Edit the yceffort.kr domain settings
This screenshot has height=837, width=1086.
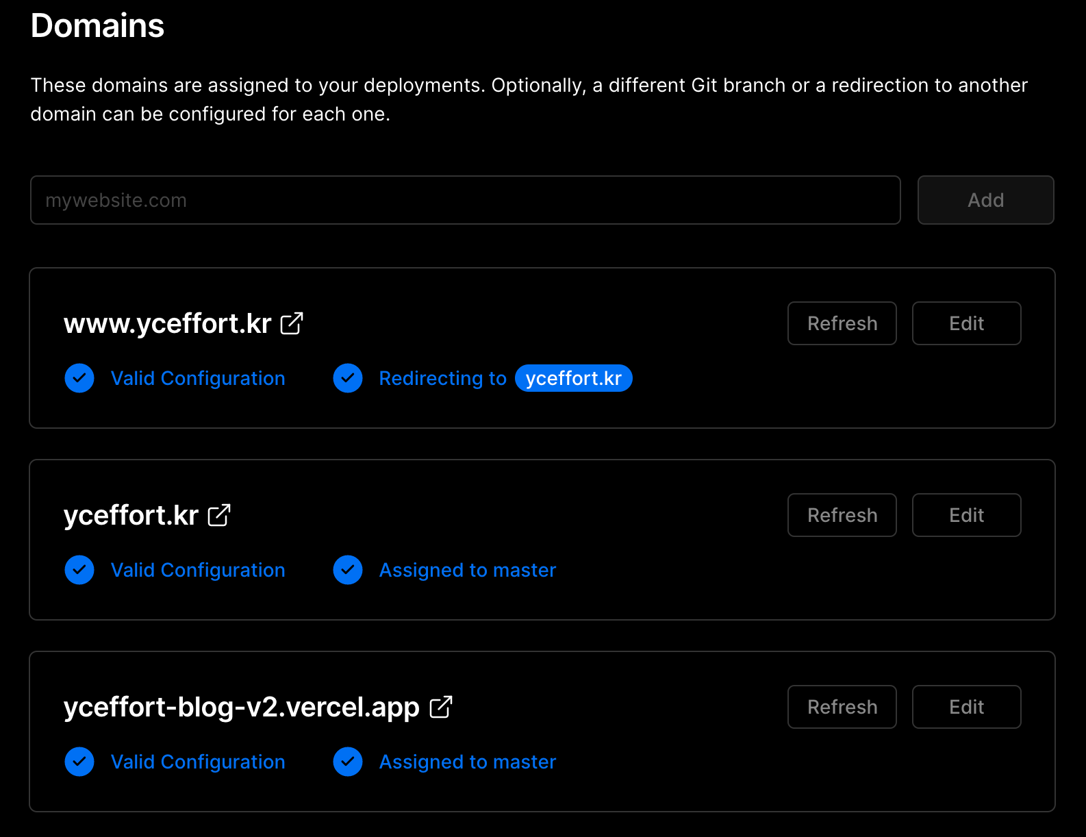point(966,515)
